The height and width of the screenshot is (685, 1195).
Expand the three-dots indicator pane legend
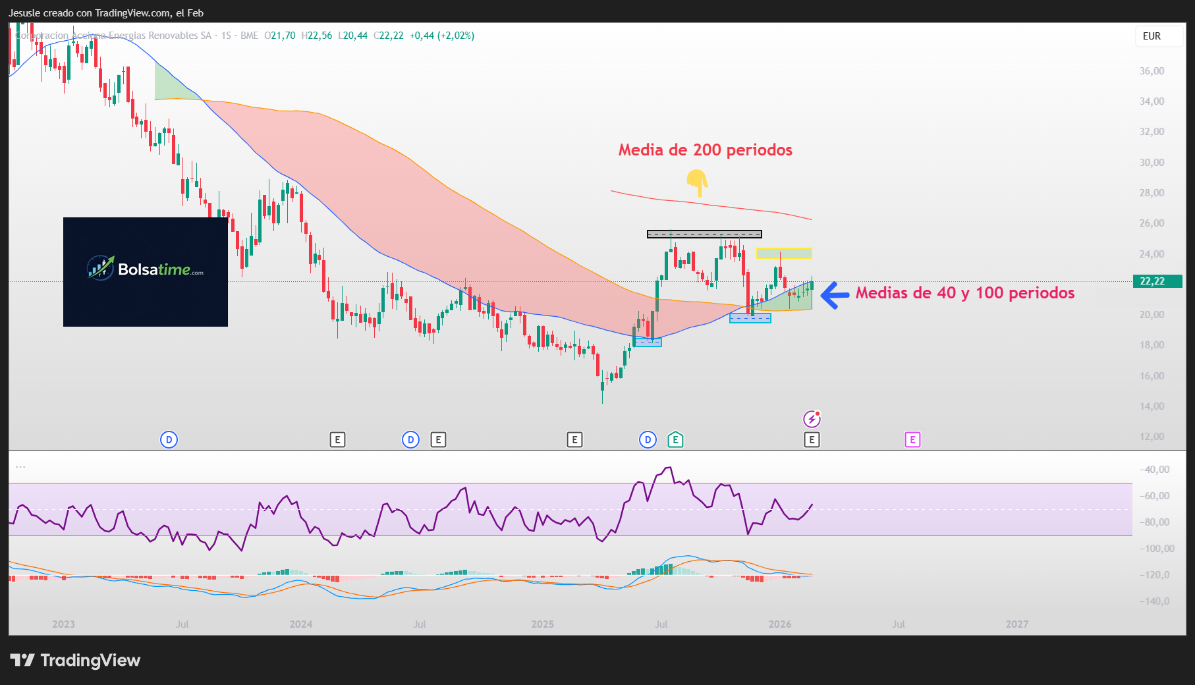20,466
